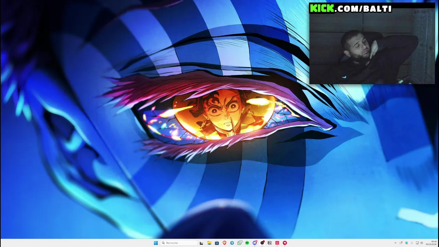Click the microphone tray icon
The width and height of the screenshot is (439, 247).
412,243
